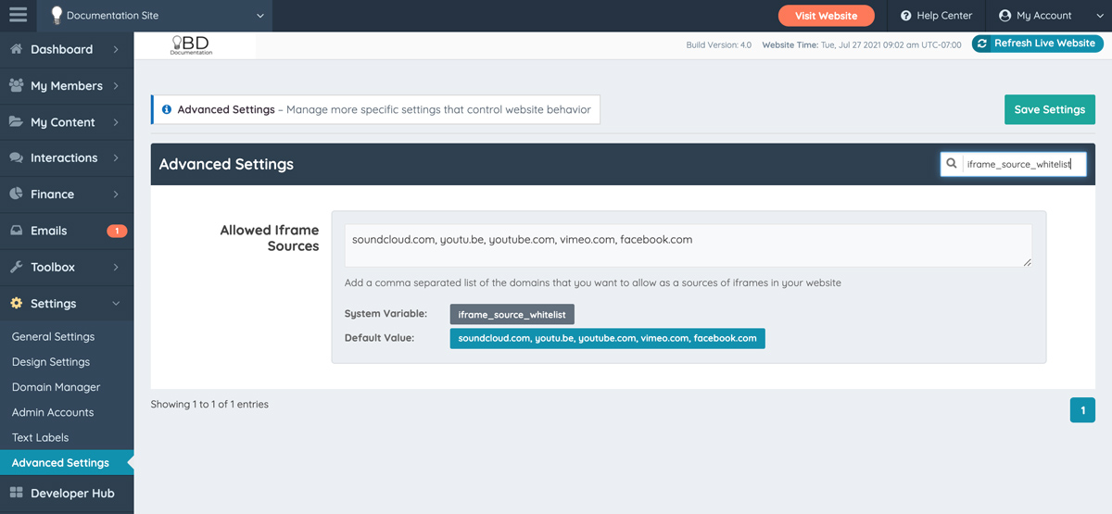Click the Interactions chat bubbles icon
Image resolution: width=1112 pixels, height=514 pixels.
(x=16, y=157)
